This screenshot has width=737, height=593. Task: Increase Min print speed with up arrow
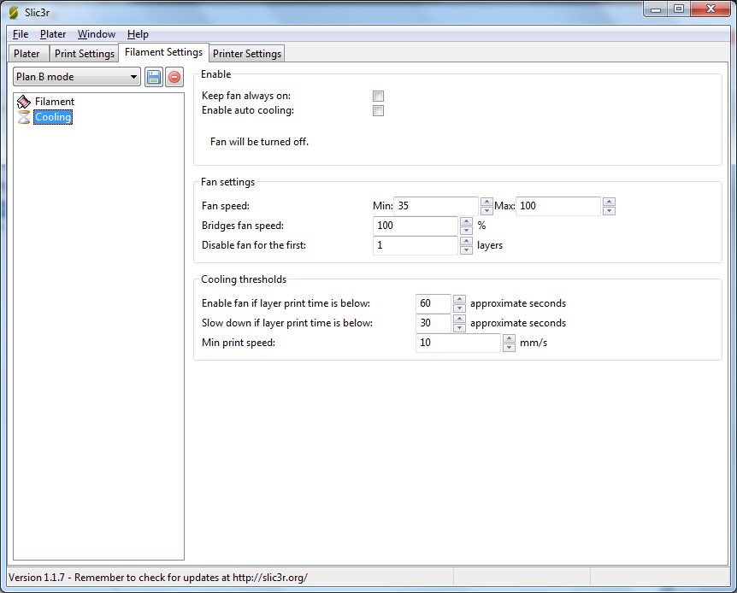509,338
